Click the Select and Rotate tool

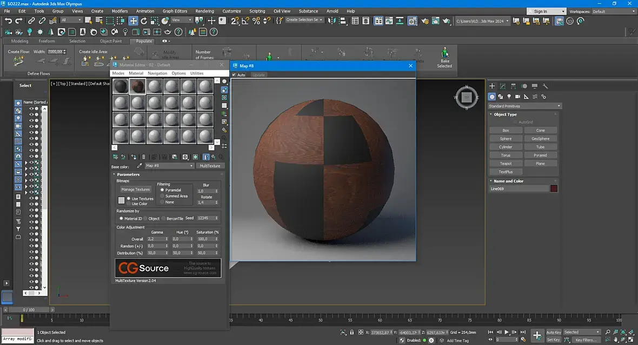[143, 21]
